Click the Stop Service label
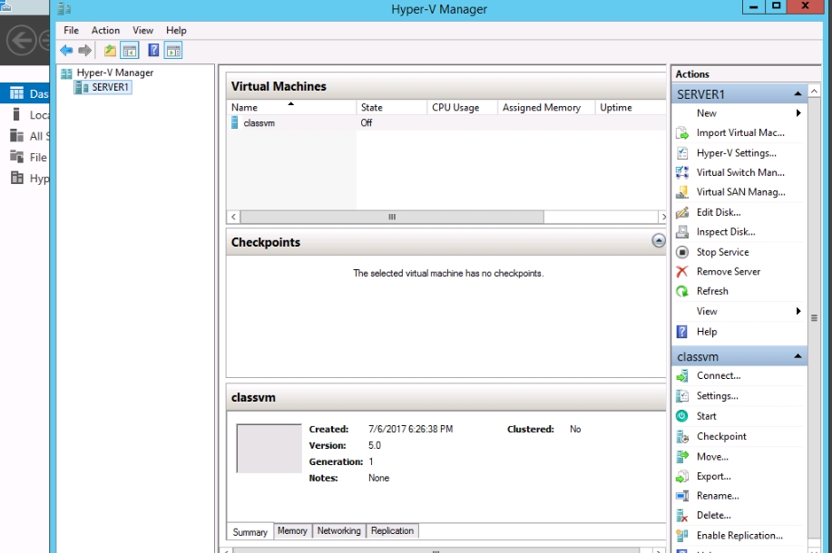 [723, 252]
